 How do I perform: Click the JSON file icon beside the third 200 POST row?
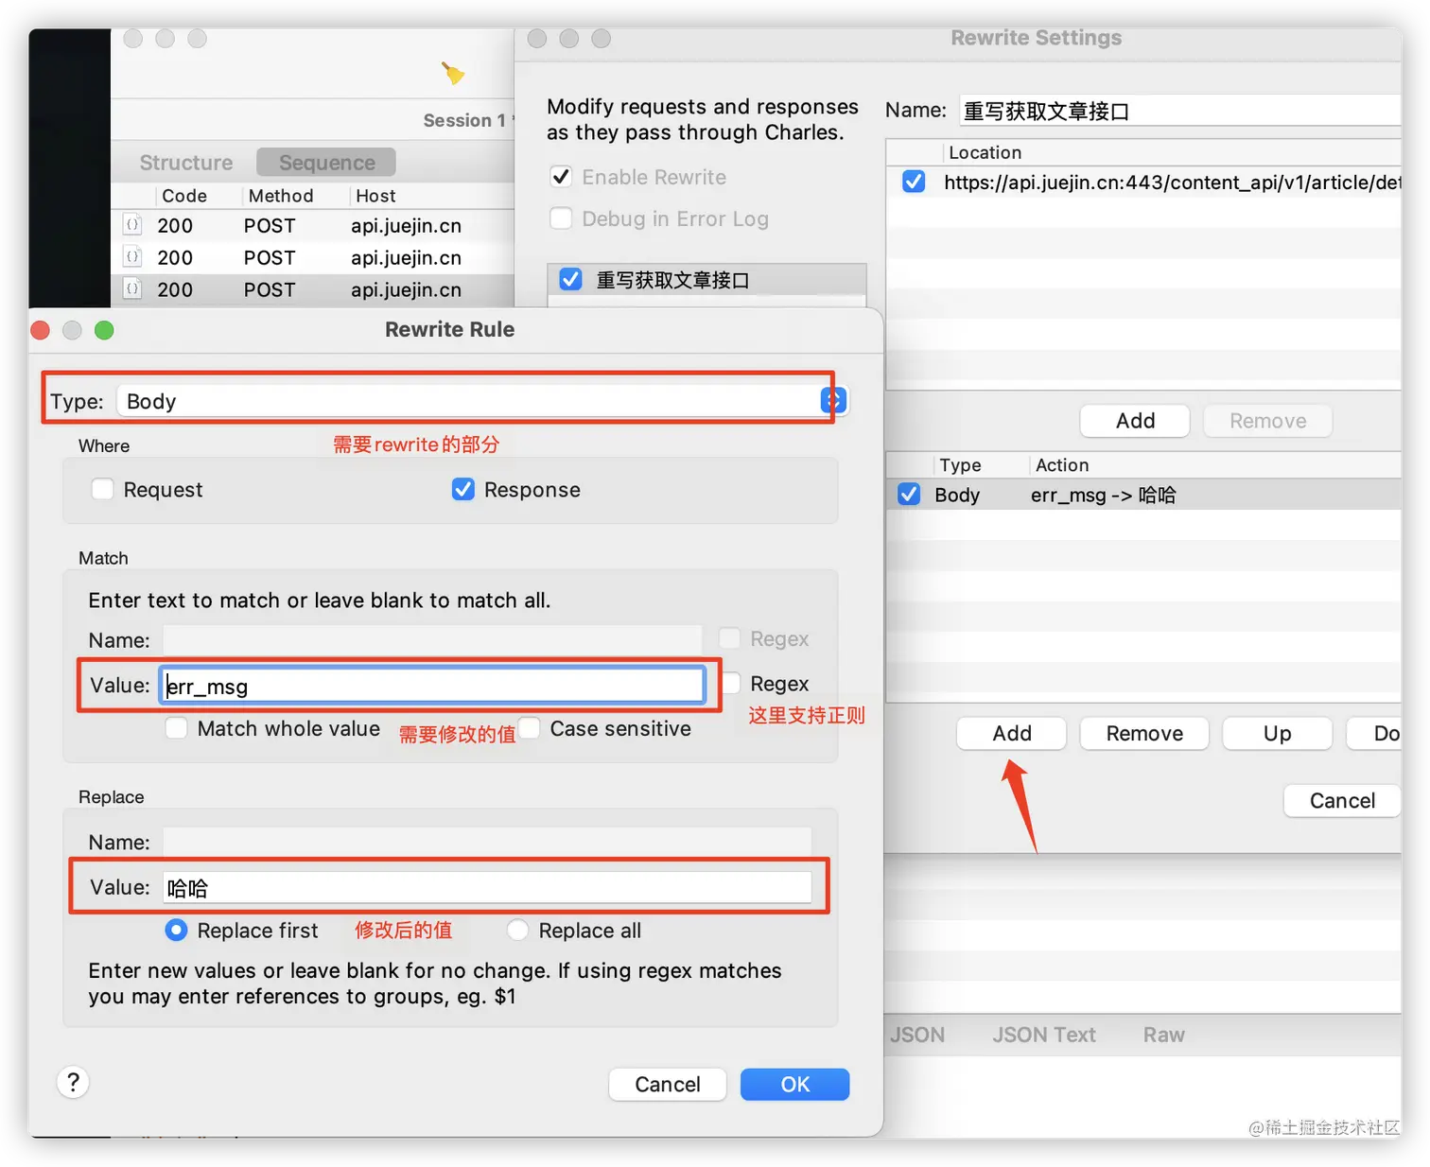coord(132,289)
